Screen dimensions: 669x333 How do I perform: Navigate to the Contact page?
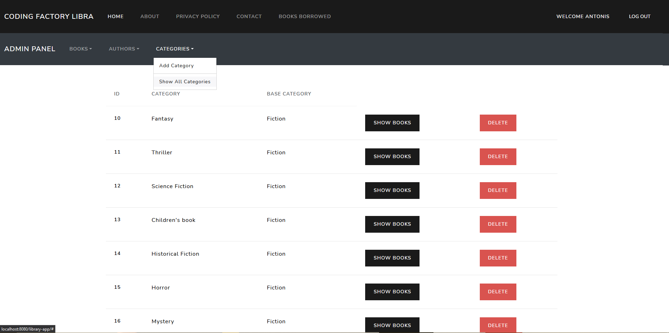(249, 16)
